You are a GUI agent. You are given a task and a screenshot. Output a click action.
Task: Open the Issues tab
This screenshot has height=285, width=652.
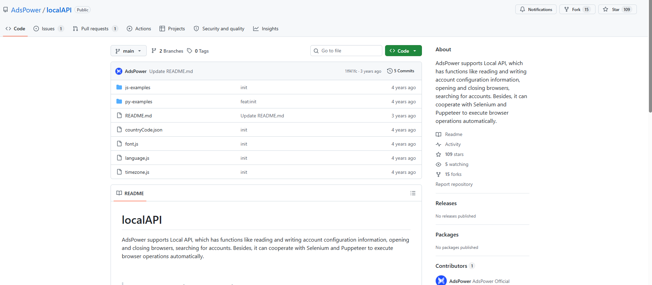click(49, 29)
